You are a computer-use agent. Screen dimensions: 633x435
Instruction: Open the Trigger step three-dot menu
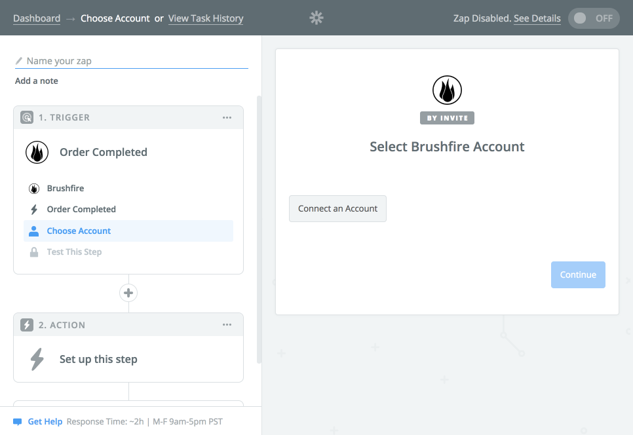(227, 117)
